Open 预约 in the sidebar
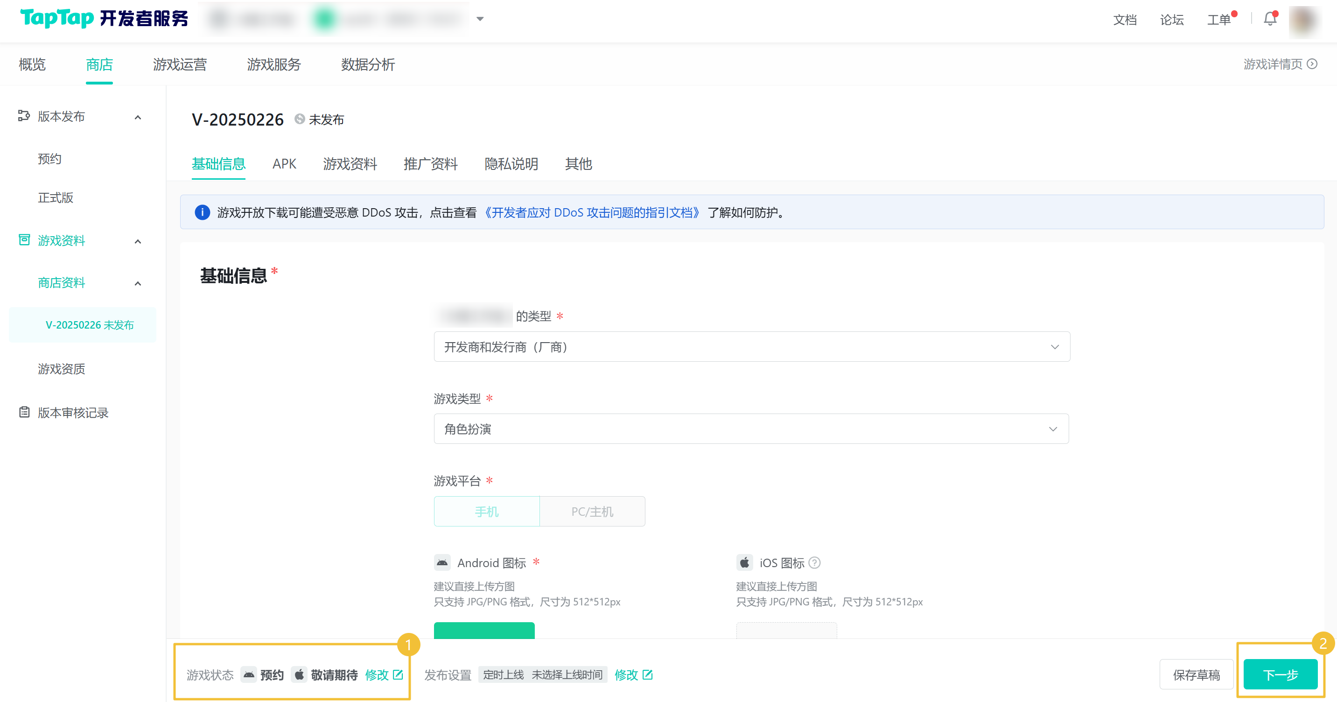The width and height of the screenshot is (1337, 702). (x=49, y=158)
